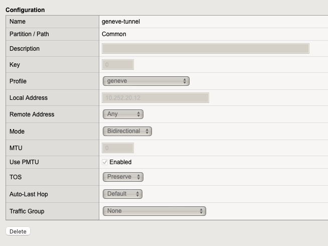The width and height of the screenshot is (328, 246).
Task: Focus the Key input field
Action: tap(118, 65)
